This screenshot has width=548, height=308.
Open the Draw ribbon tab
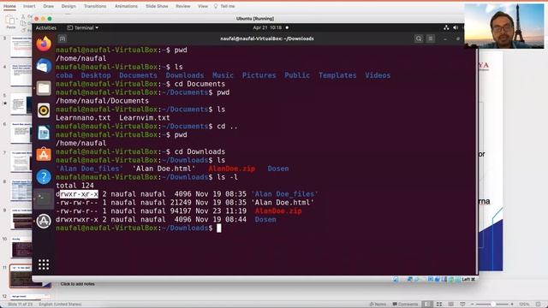49,6
